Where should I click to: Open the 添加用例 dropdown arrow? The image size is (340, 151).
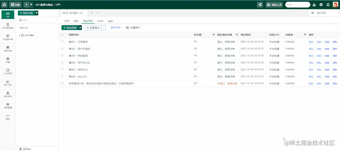(80, 28)
